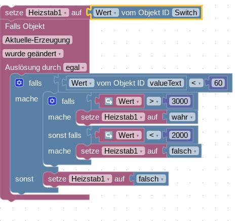Select the Switch object ID field
Image resolution: width=239 pixels, height=221 pixels.
pyautogui.click(x=186, y=13)
